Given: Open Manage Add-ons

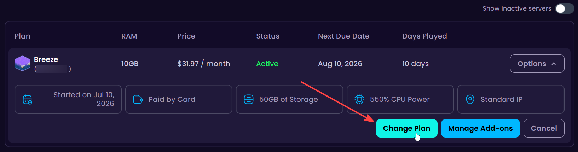Looking at the screenshot, I should click(x=480, y=128).
